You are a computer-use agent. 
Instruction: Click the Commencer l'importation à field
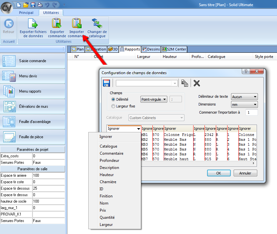(251, 112)
